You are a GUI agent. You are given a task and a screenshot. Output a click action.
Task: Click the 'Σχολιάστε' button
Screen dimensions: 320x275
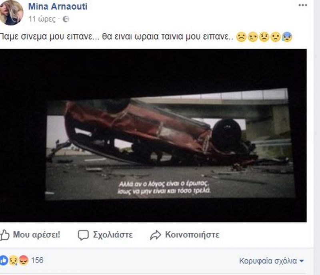click(105, 235)
